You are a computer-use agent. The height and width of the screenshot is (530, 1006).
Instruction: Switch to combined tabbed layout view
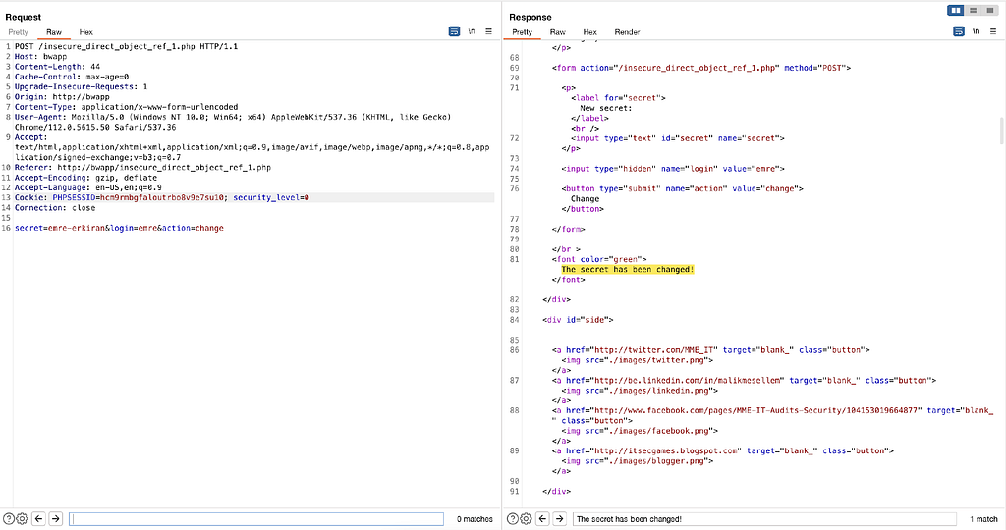(990, 10)
